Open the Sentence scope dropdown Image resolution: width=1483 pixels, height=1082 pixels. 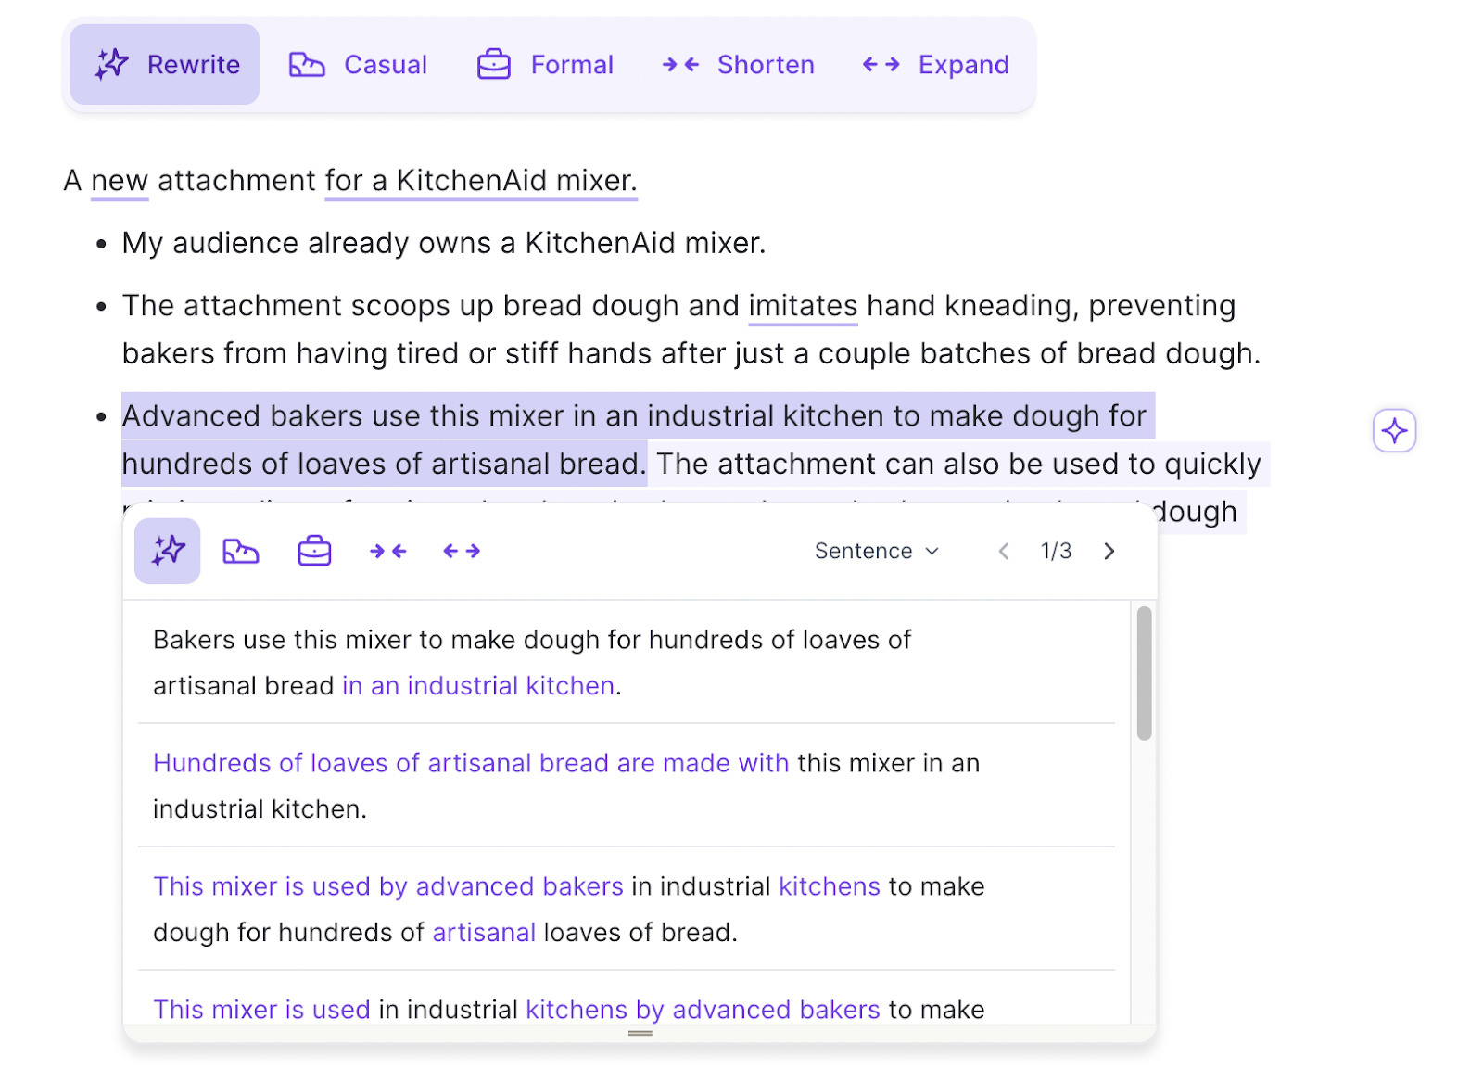[877, 550]
